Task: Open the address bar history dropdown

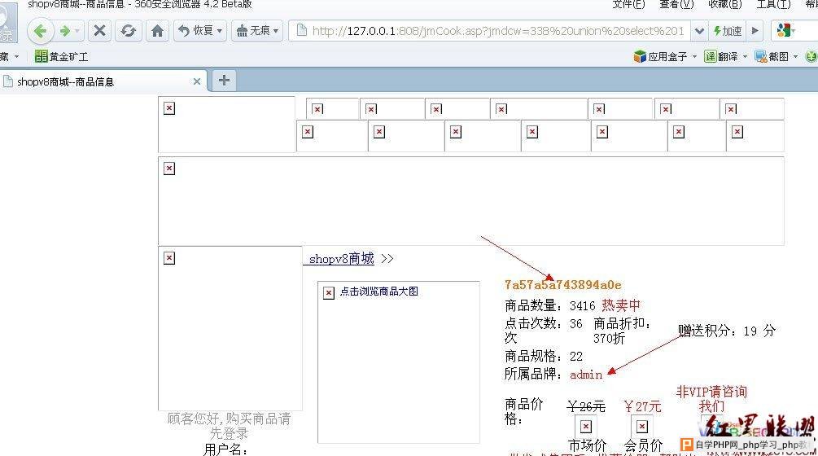Action: click(x=699, y=31)
